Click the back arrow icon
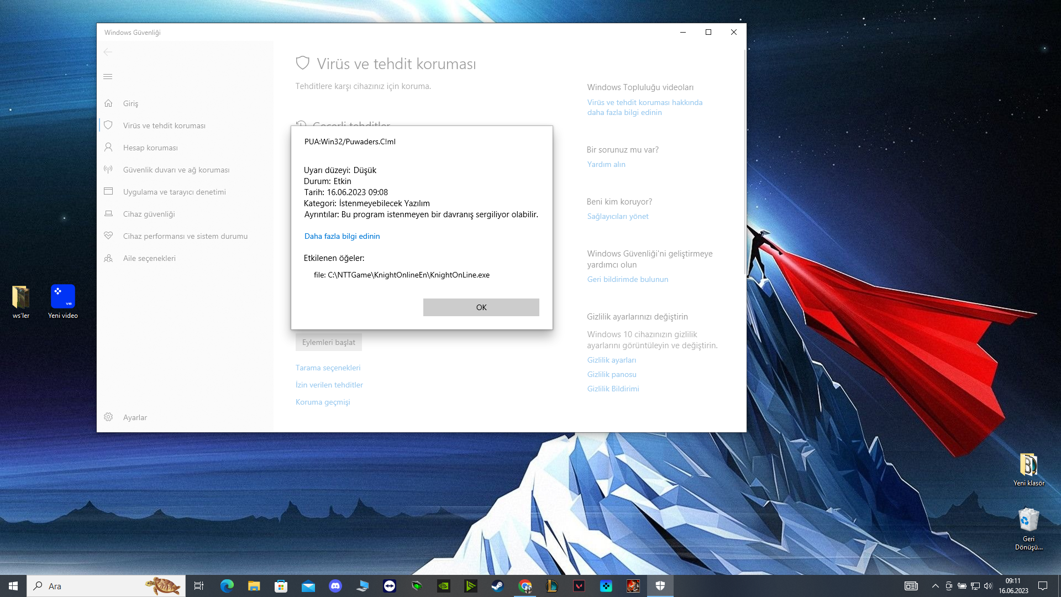The image size is (1061, 597). point(108,52)
